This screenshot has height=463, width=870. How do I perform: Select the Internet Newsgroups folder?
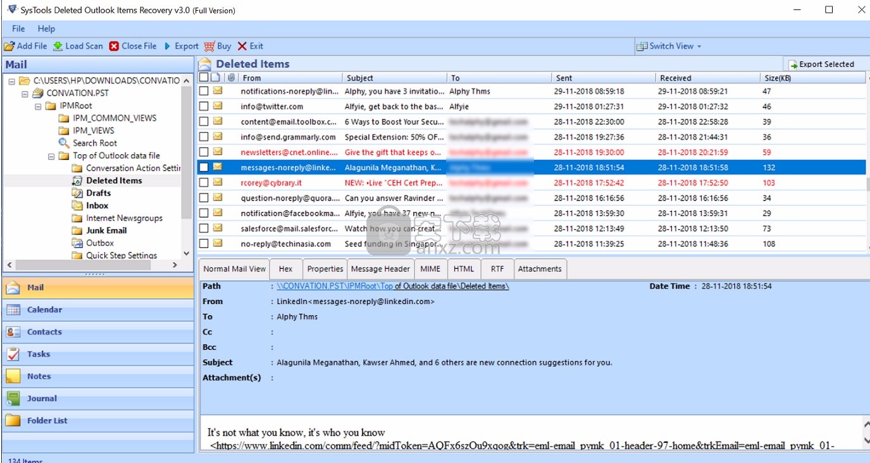[x=125, y=218]
